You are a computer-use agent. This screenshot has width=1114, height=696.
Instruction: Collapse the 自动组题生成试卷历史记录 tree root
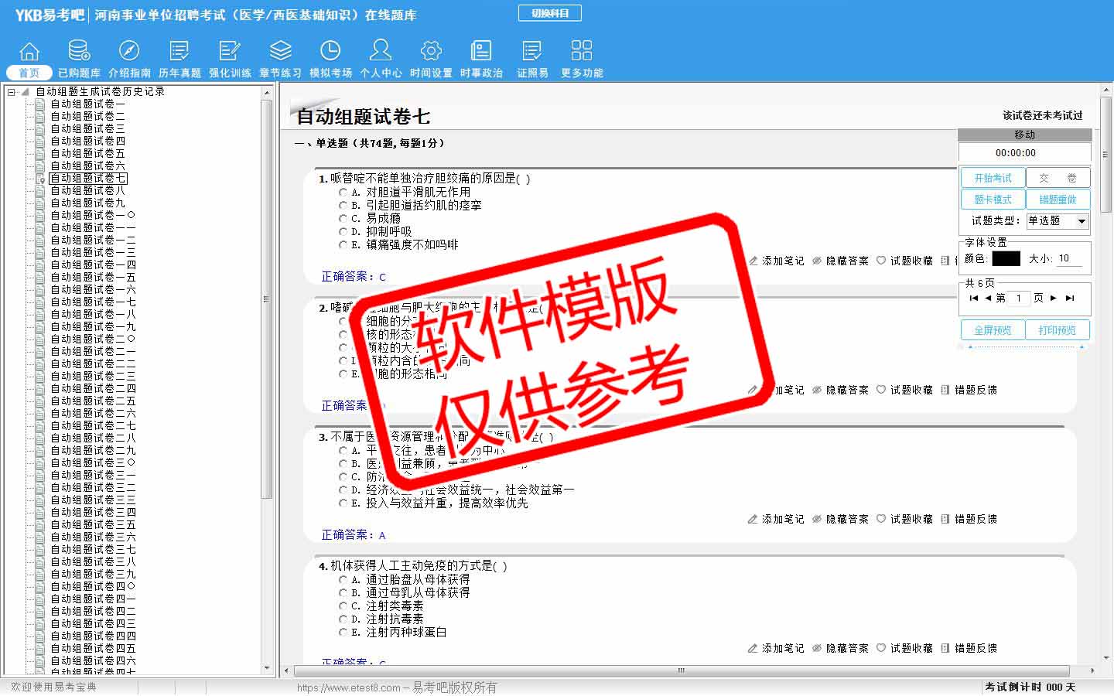pyautogui.click(x=12, y=92)
